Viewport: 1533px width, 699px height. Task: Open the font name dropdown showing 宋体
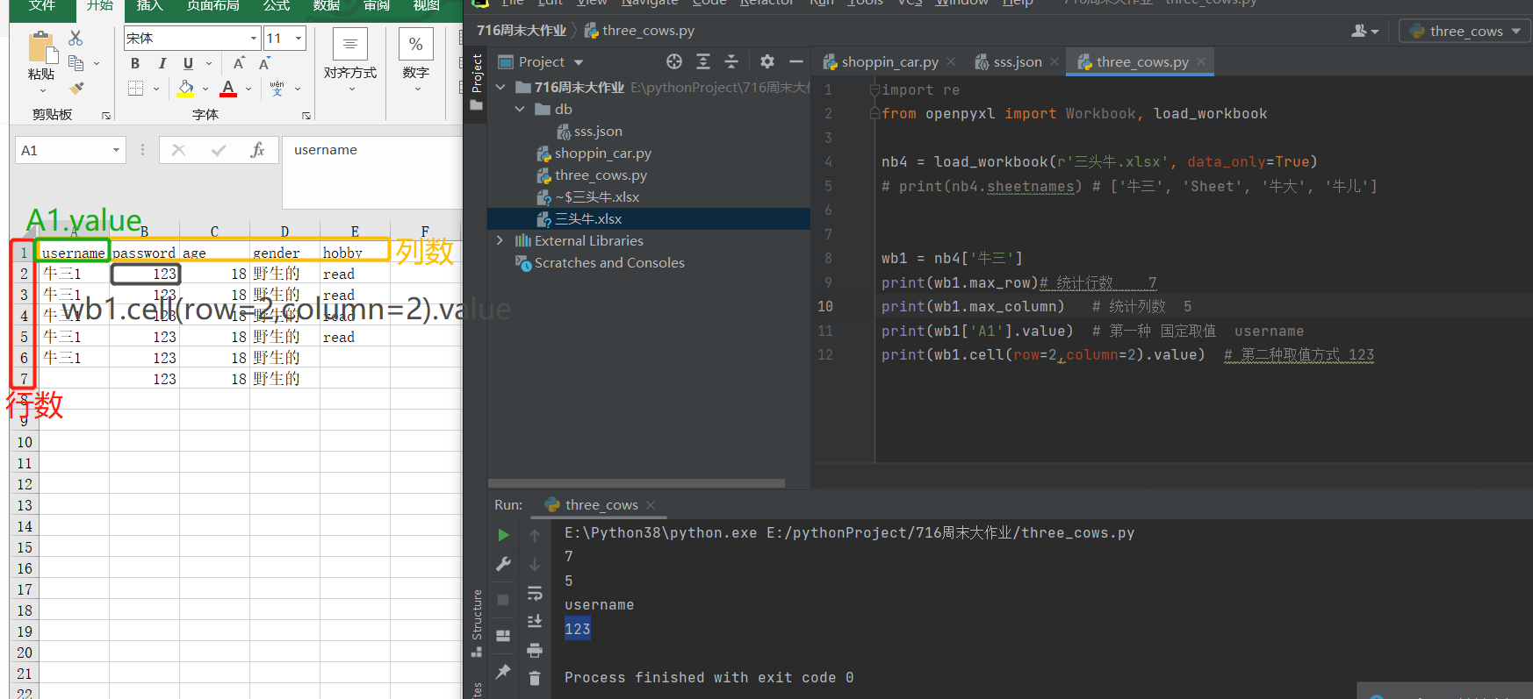(254, 39)
